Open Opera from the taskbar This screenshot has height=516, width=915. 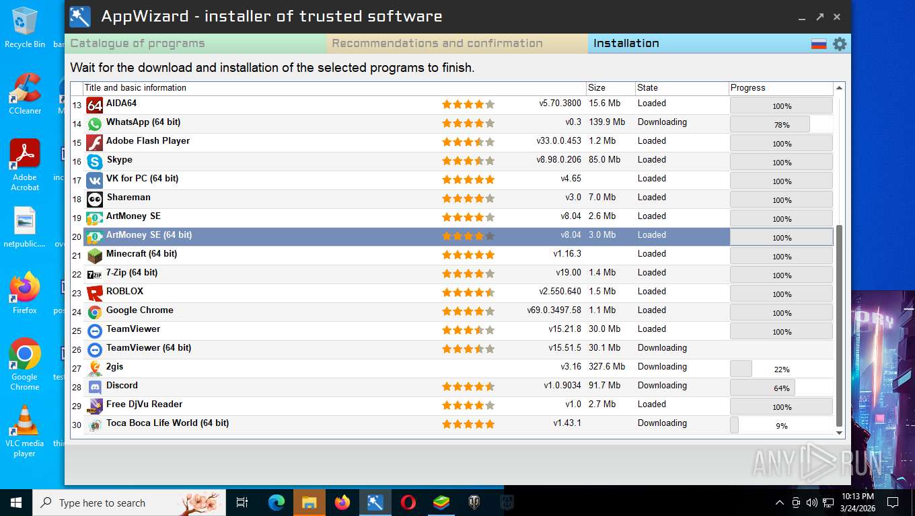(408, 502)
